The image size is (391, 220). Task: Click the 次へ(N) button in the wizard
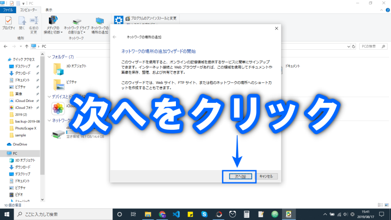(239, 176)
